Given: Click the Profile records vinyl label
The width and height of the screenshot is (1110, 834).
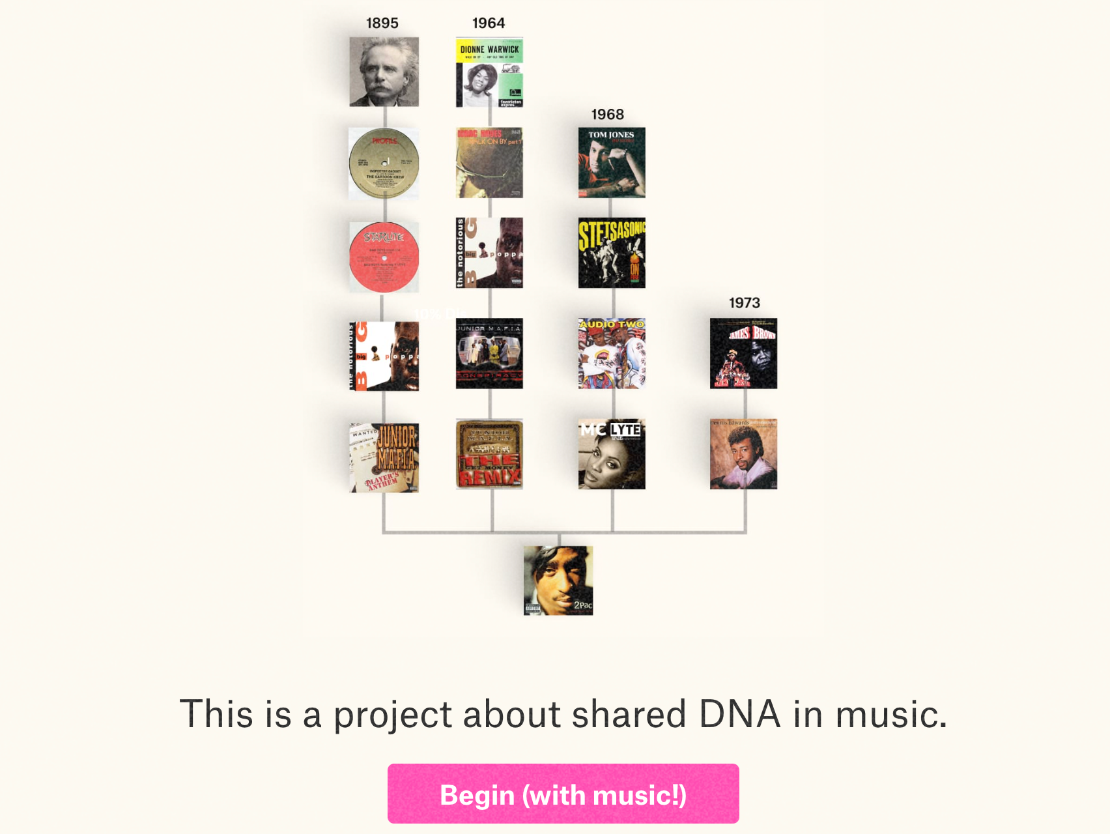Looking at the screenshot, I should (x=384, y=163).
